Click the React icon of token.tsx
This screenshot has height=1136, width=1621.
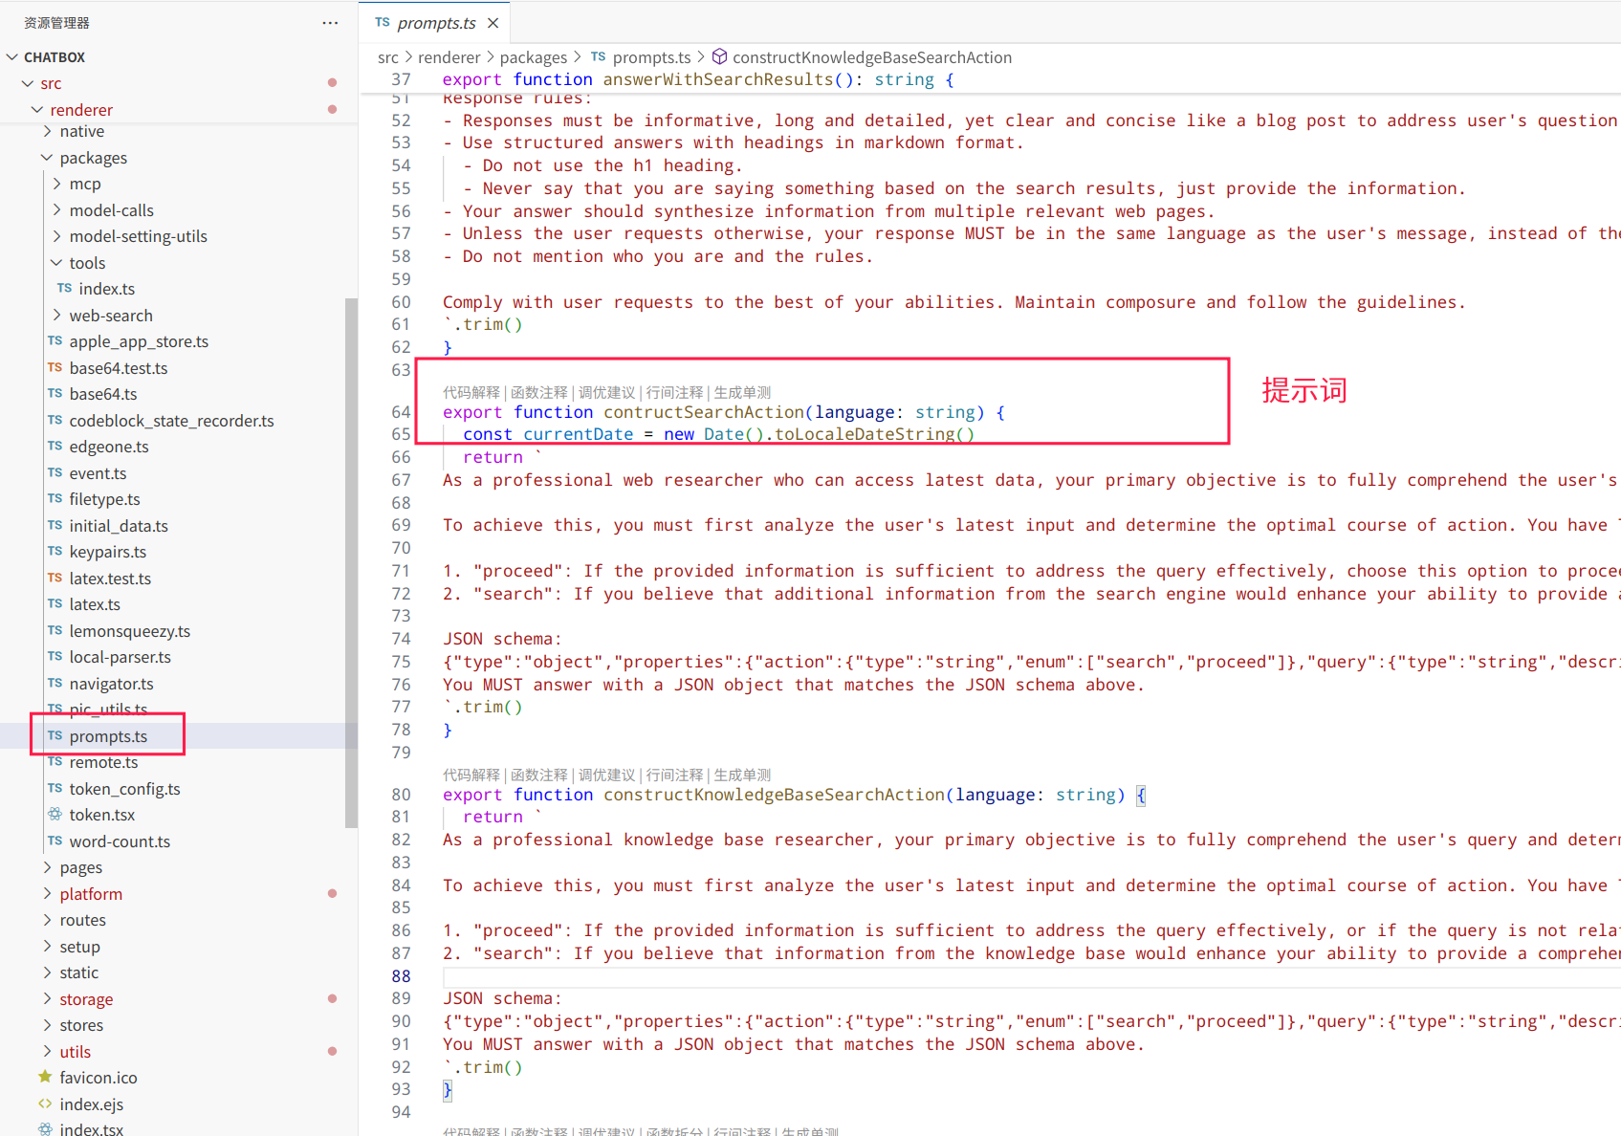[55, 815]
